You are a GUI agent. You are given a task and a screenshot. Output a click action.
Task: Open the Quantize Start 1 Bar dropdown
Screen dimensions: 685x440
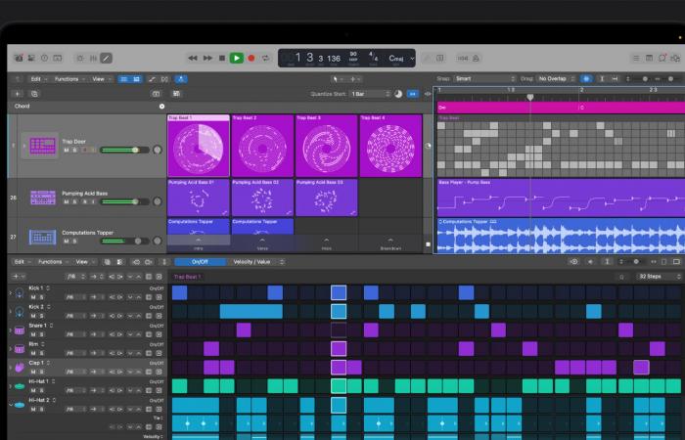point(372,94)
